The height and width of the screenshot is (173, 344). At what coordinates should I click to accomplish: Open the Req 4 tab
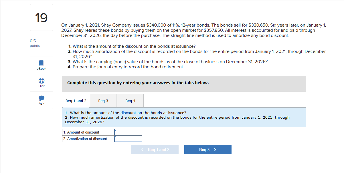[x=130, y=100]
